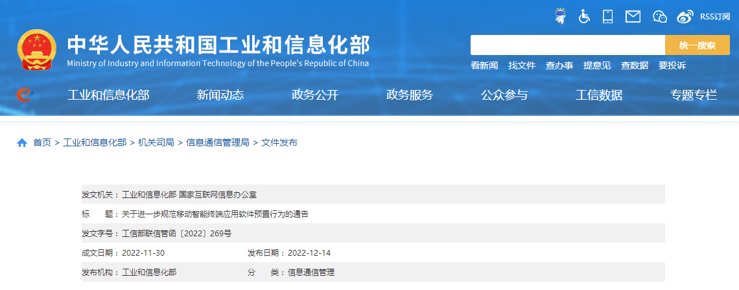
Task: Open 工信数据 navigation menu
Action: [599, 95]
